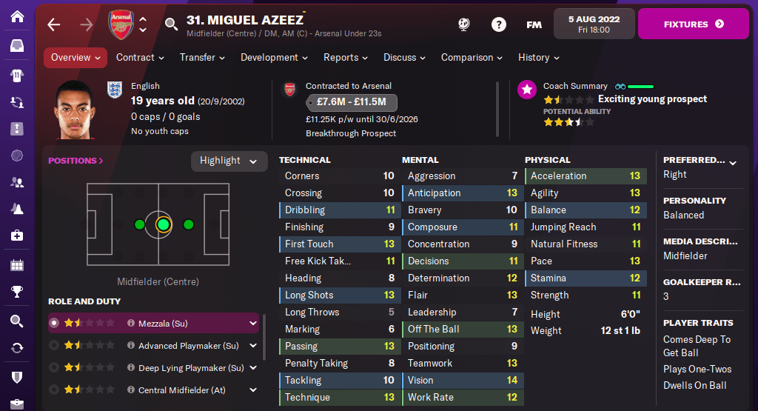Click the search magnifier beside player name
Viewport: 758px width, 411px height.
point(172,24)
